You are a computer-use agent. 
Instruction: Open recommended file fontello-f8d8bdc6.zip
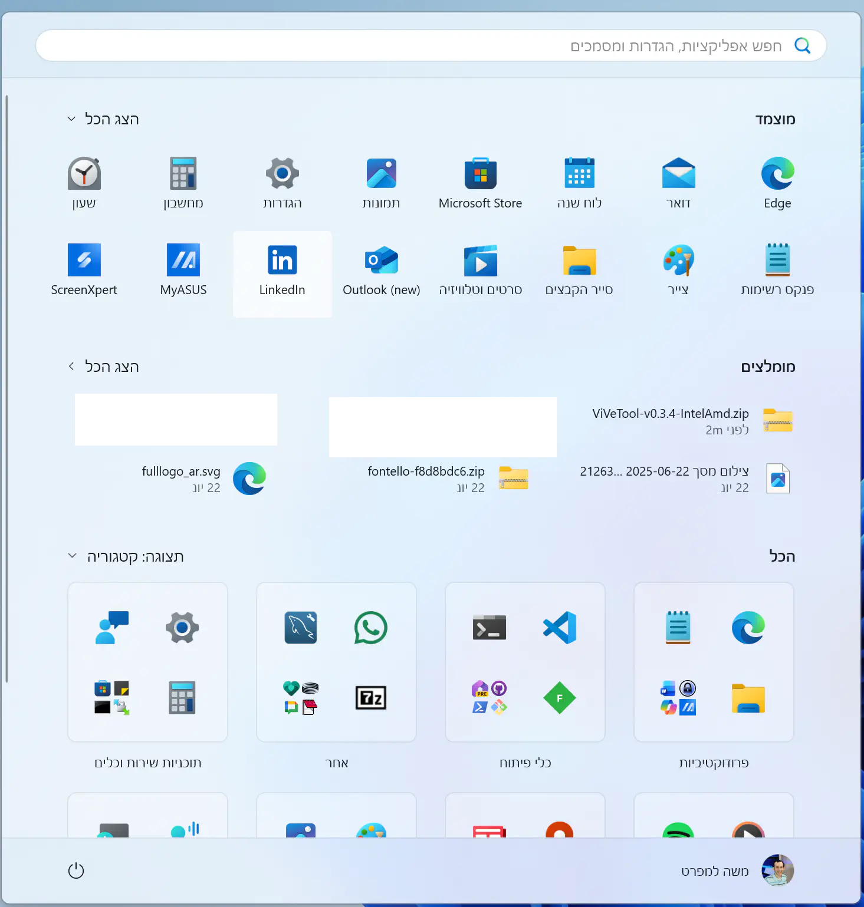447,479
